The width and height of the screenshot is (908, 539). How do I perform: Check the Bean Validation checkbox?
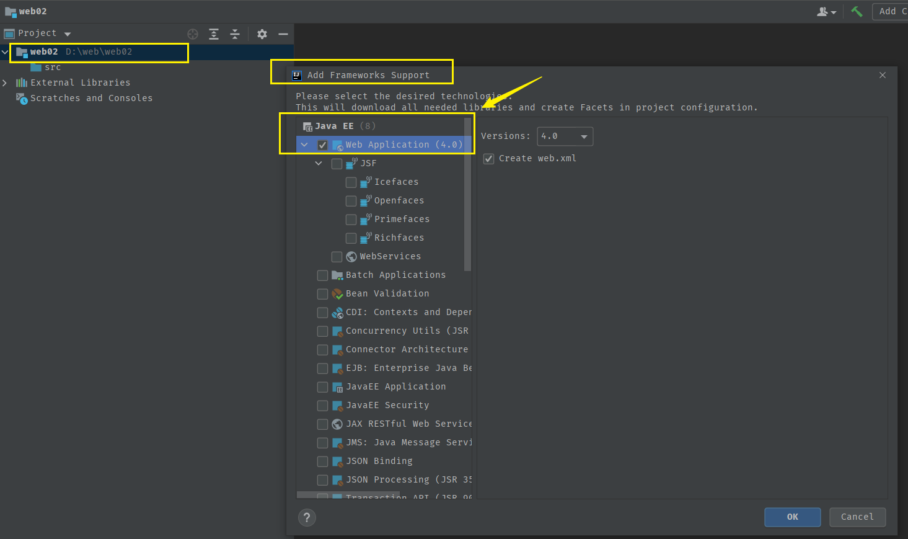pos(322,294)
